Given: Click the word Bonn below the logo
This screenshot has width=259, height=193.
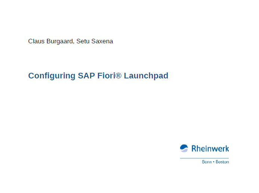Looking at the screenshot, I should pos(207,162).
